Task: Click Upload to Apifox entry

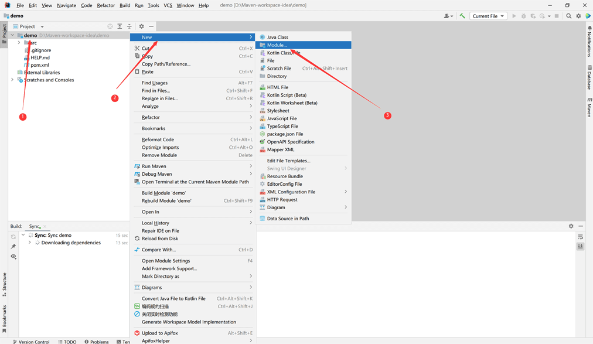Action: tap(193, 333)
